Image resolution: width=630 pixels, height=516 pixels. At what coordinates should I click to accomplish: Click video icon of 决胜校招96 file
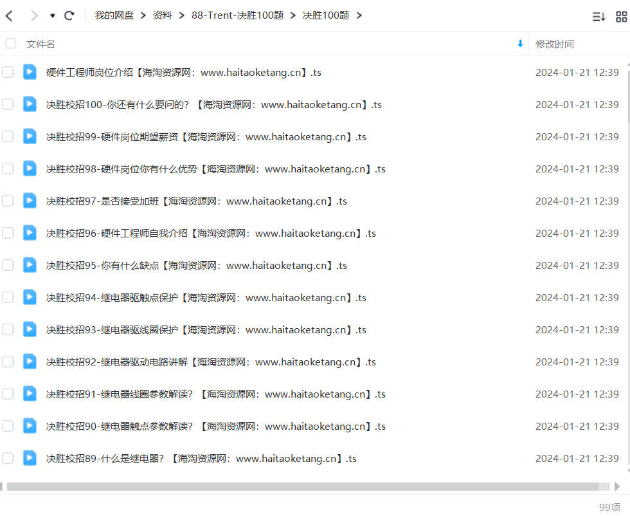(30, 233)
